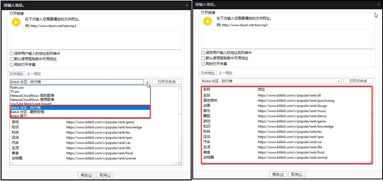Select 知识 row in left dialog list
This screenshot has width=383, height=181.
click(x=95, y=127)
